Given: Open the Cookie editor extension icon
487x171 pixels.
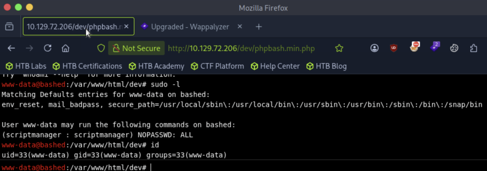Looking at the screenshot, I should [x=454, y=48].
